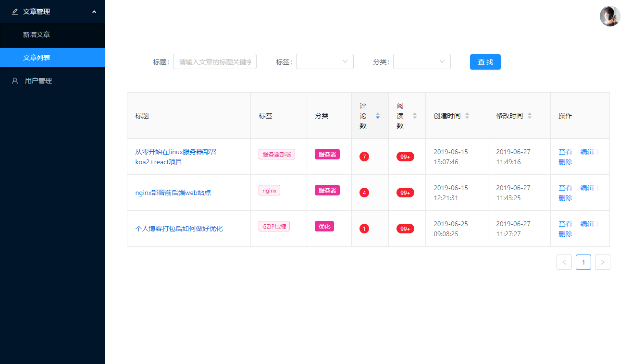Image resolution: width=632 pixels, height=364 pixels.
Task: Open article 从零开始在linux服务器部署 koa2+react项目
Action: click(x=176, y=157)
